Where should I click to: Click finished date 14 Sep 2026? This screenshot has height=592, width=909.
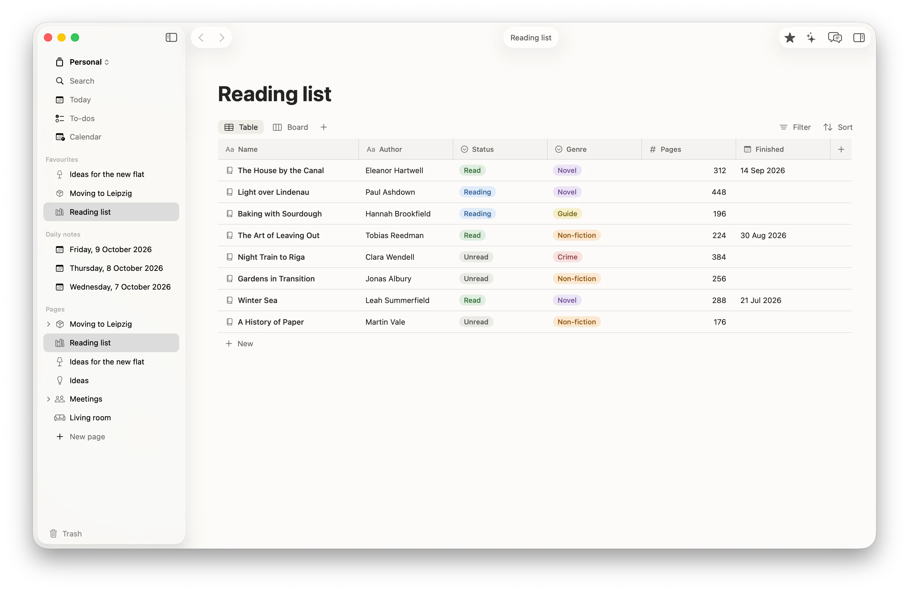coord(762,170)
